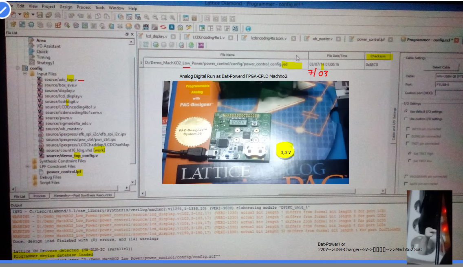Switch to the lcdencoding4to1com.v tab

point(269,38)
